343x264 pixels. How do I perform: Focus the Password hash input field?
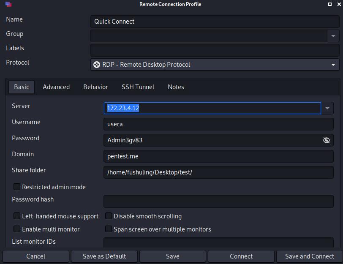[x=218, y=201]
